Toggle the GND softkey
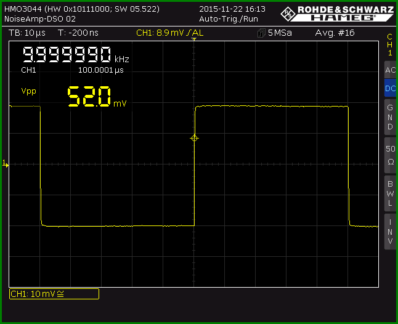 tap(390, 117)
